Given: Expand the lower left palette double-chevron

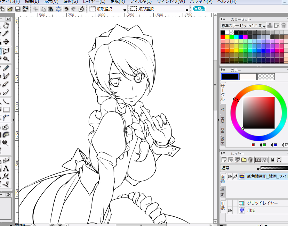Looking at the screenshot, I should coord(8,194).
